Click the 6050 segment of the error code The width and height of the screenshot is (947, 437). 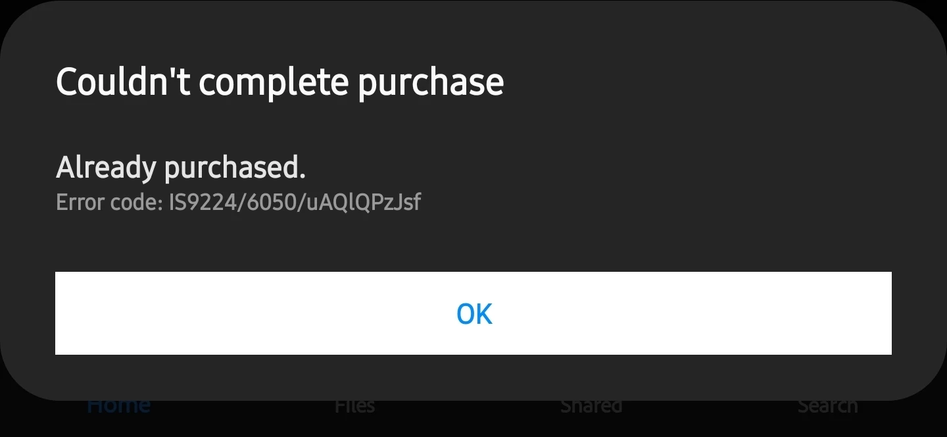click(x=272, y=202)
